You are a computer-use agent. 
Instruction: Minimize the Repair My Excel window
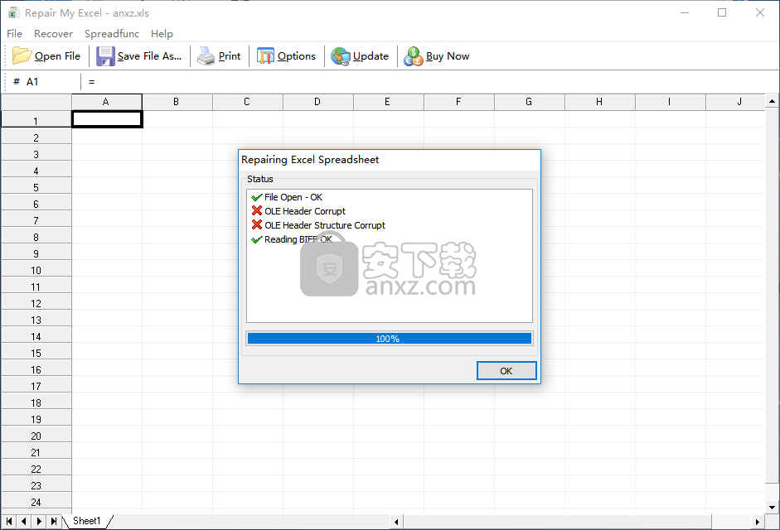point(685,13)
